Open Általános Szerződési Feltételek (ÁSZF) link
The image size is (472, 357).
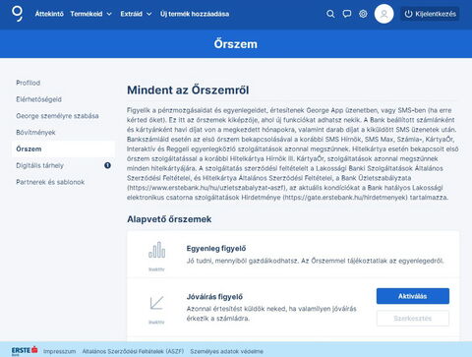pyautogui.click(x=133, y=351)
